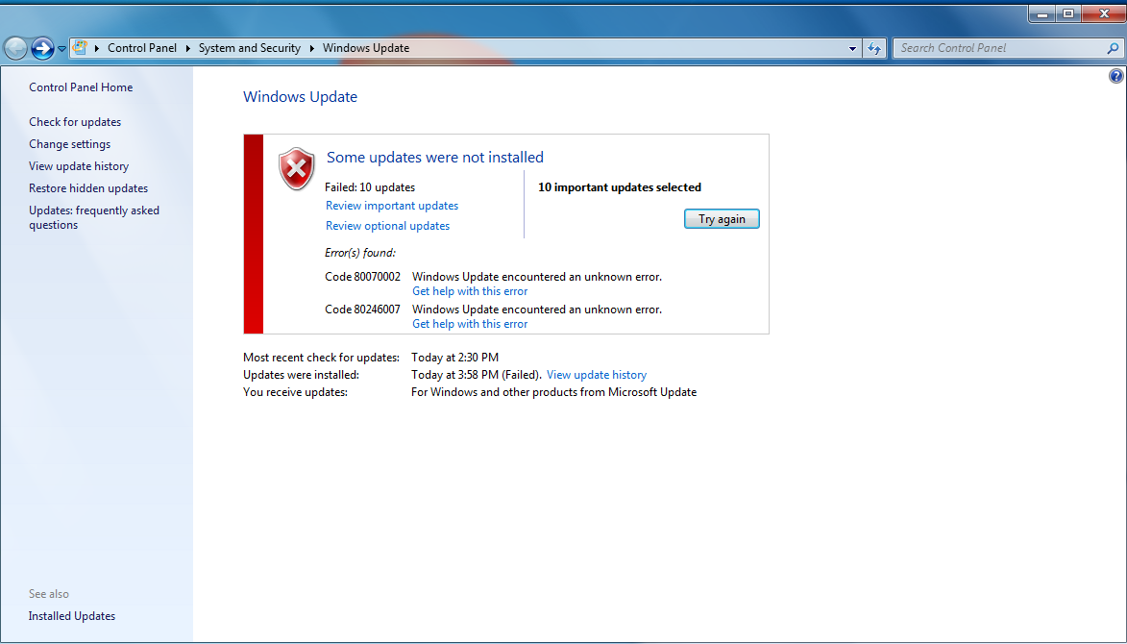Image resolution: width=1127 pixels, height=644 pixels.
Task: Open View update history in sidebar
Action: tap(79, 166)
